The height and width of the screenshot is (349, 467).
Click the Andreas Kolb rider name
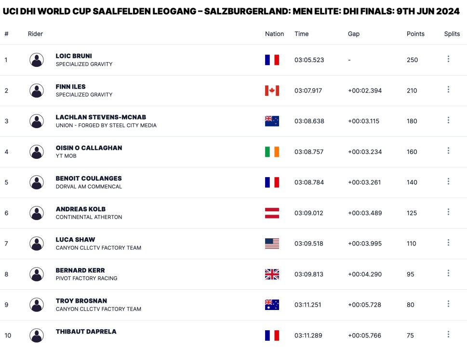[80, 209]
